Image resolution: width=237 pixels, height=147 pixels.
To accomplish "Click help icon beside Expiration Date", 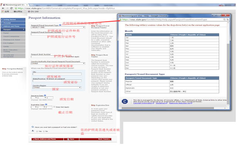I will 46,104.
